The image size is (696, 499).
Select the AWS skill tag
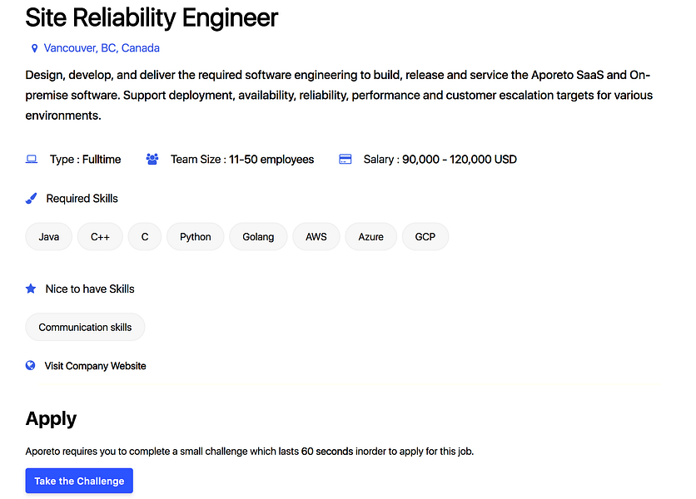[x=316, y=237]
